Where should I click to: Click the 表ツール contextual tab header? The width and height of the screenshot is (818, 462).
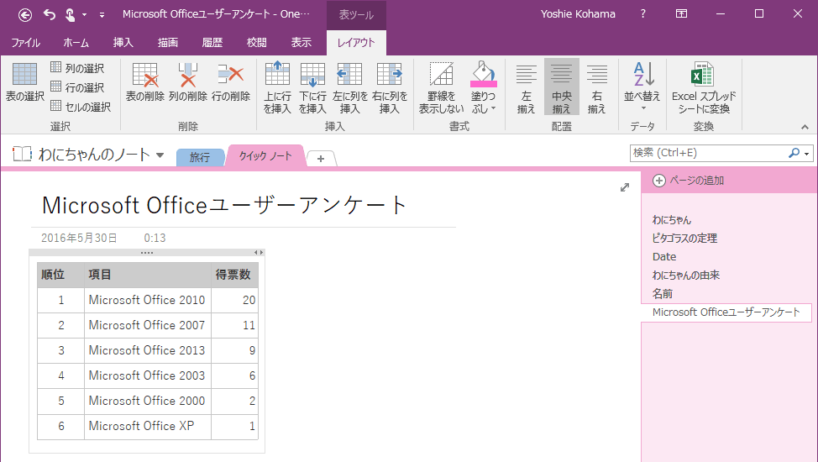coord(356,15)
